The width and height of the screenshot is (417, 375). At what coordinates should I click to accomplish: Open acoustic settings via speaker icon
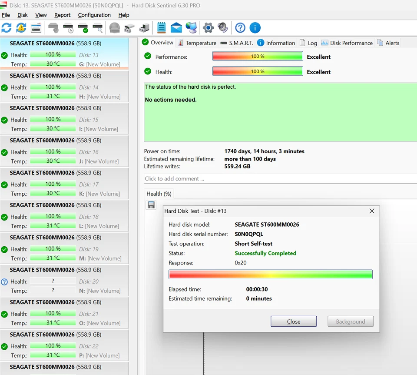tap(222, 27)
